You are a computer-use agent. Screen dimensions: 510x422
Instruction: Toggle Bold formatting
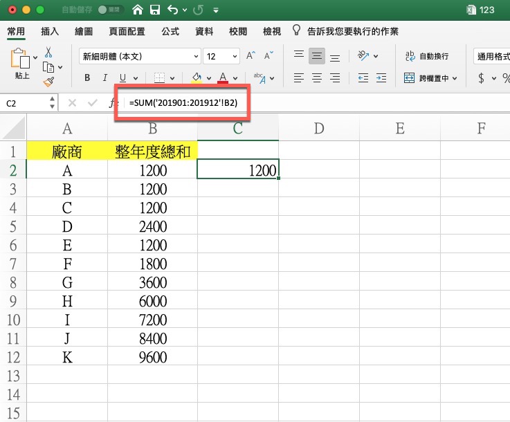point(88,78)
